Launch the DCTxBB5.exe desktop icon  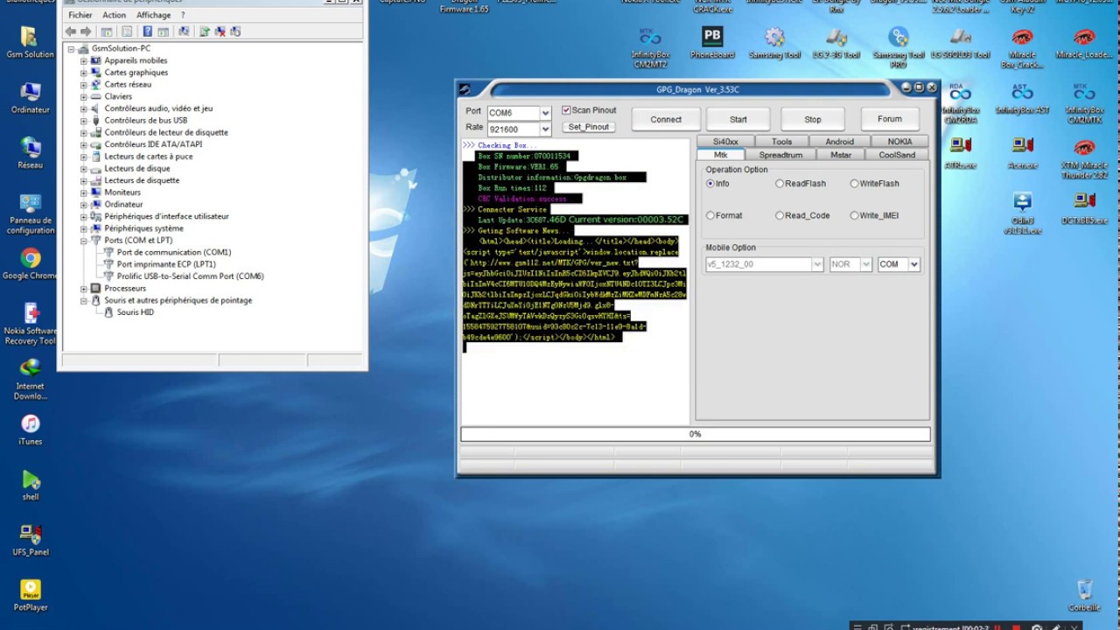pos(1084,208)
